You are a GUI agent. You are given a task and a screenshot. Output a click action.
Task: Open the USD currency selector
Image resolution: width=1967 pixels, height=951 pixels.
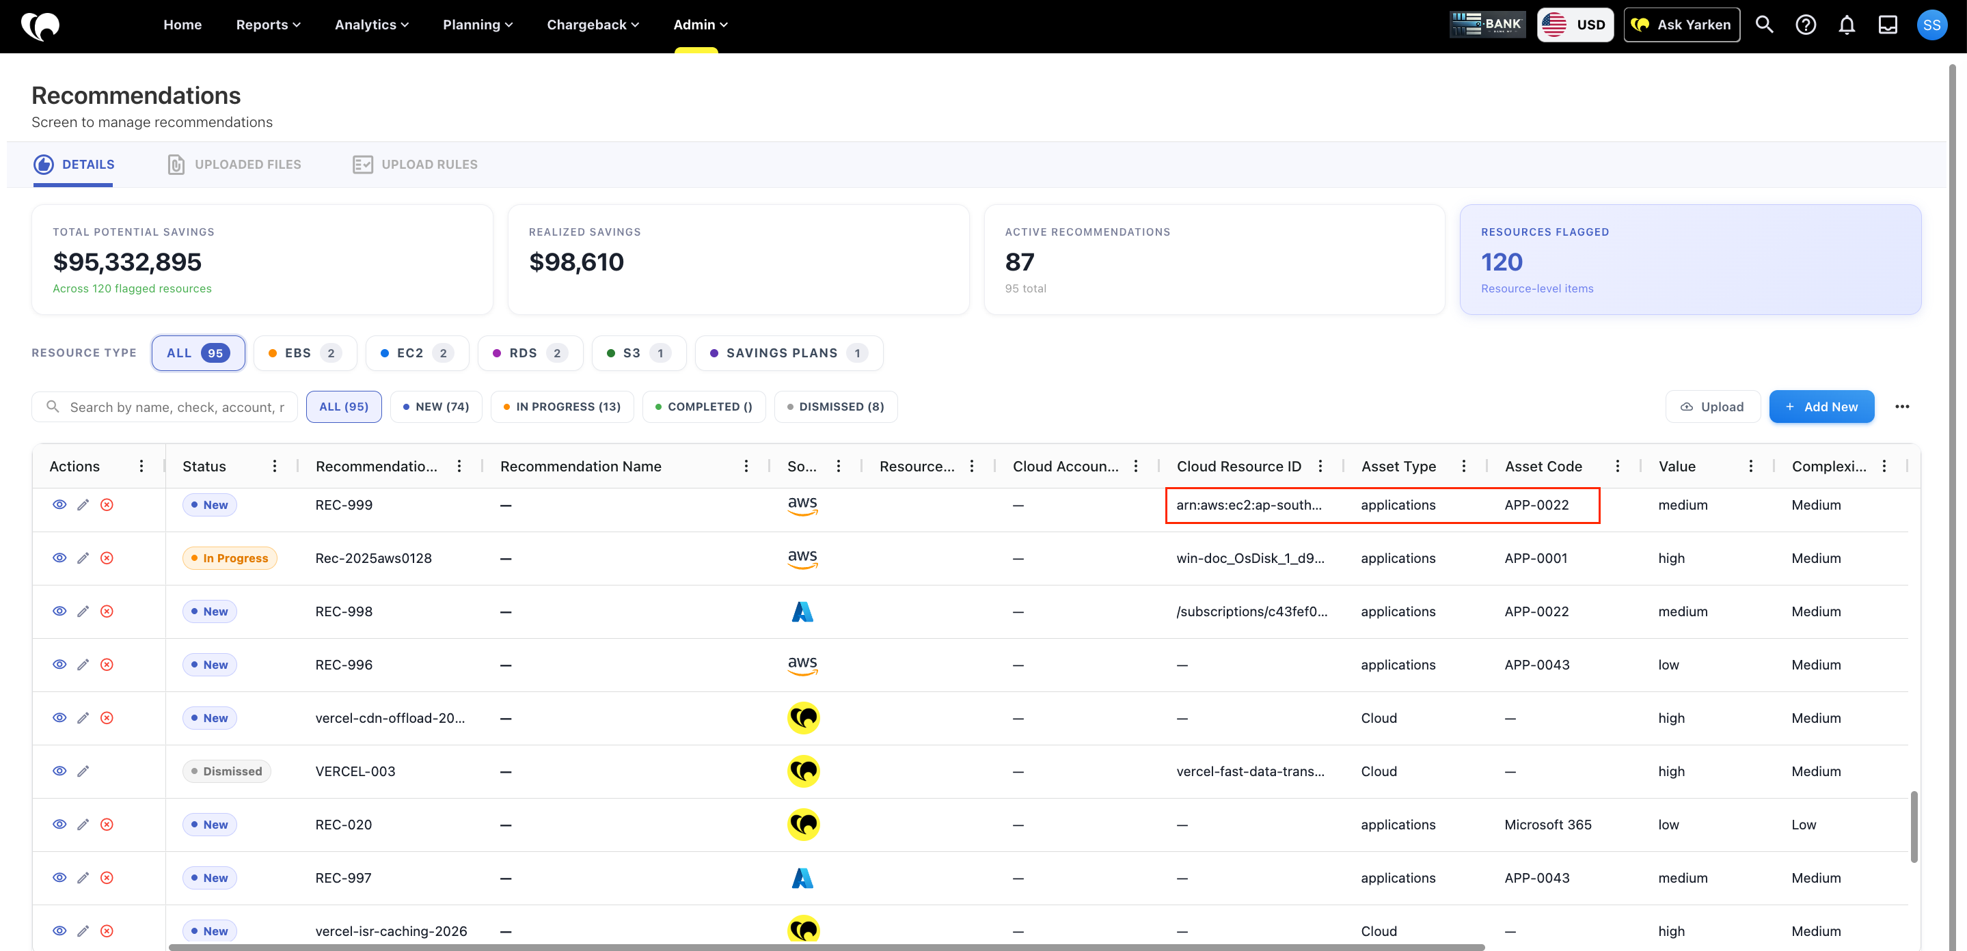click(x=1575, y=25)
